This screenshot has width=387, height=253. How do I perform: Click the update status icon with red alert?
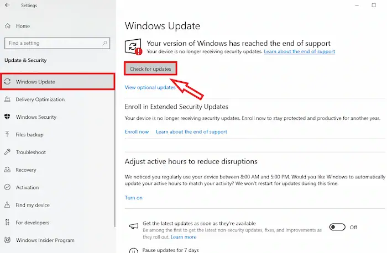(134, 46)
